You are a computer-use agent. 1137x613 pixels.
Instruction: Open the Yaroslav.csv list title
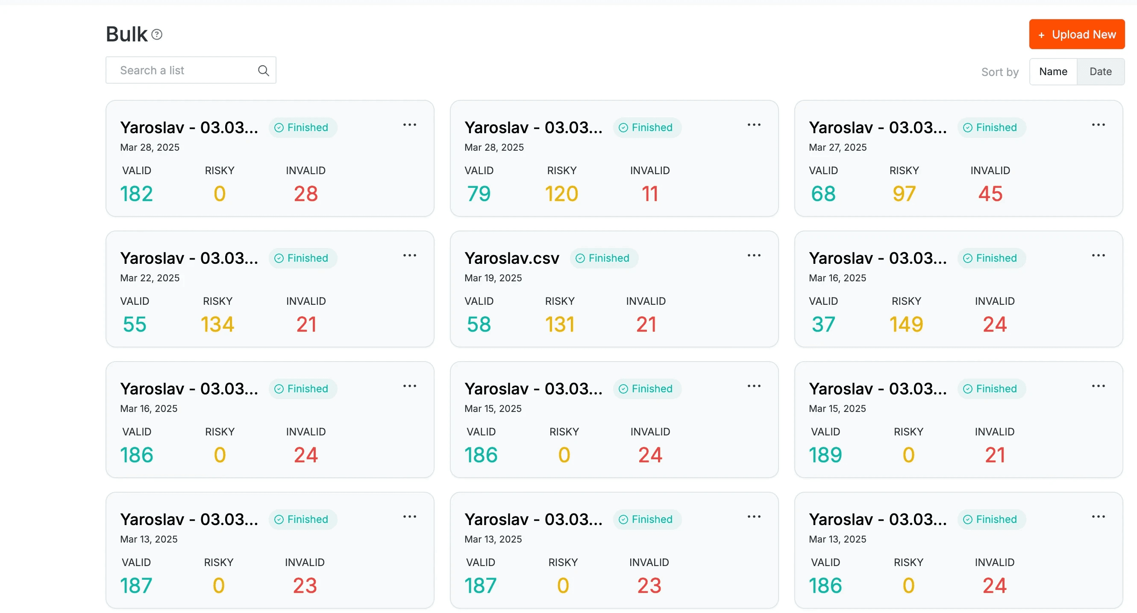point(511,258)
